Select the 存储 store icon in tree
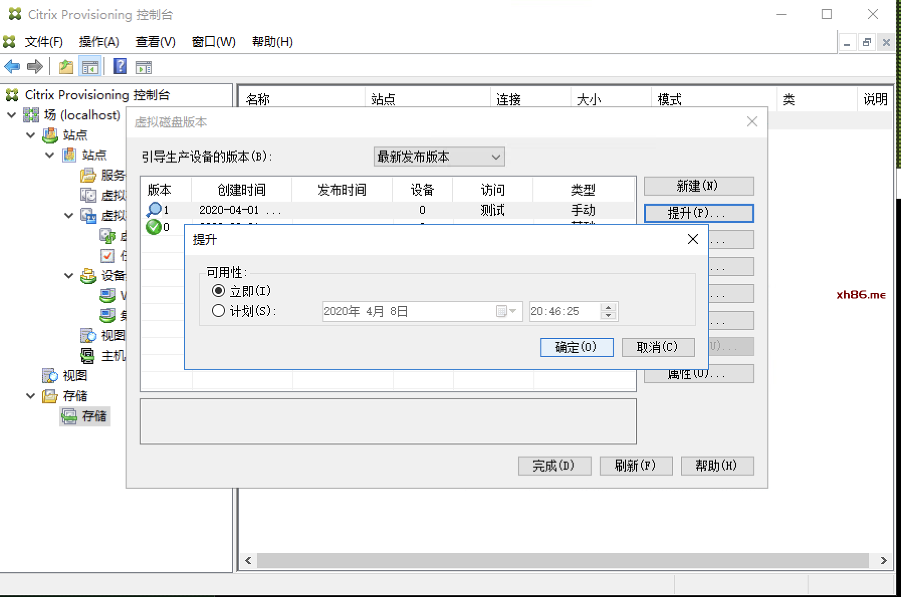The height and width of the screenshot is (597, 901). 69,416
